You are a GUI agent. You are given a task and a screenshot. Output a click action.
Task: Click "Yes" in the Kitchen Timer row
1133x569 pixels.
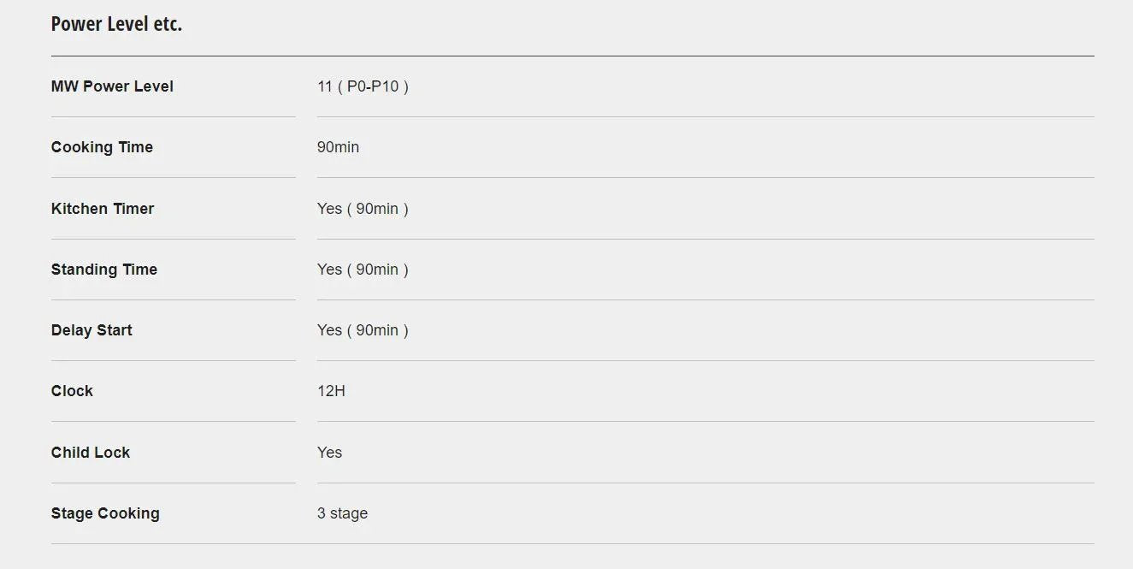coord(329,209)
